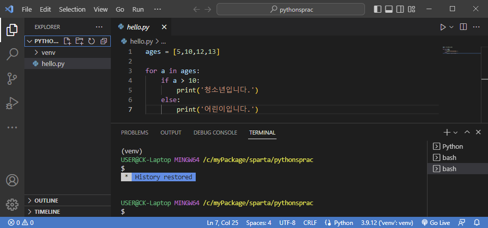488x228 pixels.
Task: Expand the TIMELINE section
Action: point(68,212)
